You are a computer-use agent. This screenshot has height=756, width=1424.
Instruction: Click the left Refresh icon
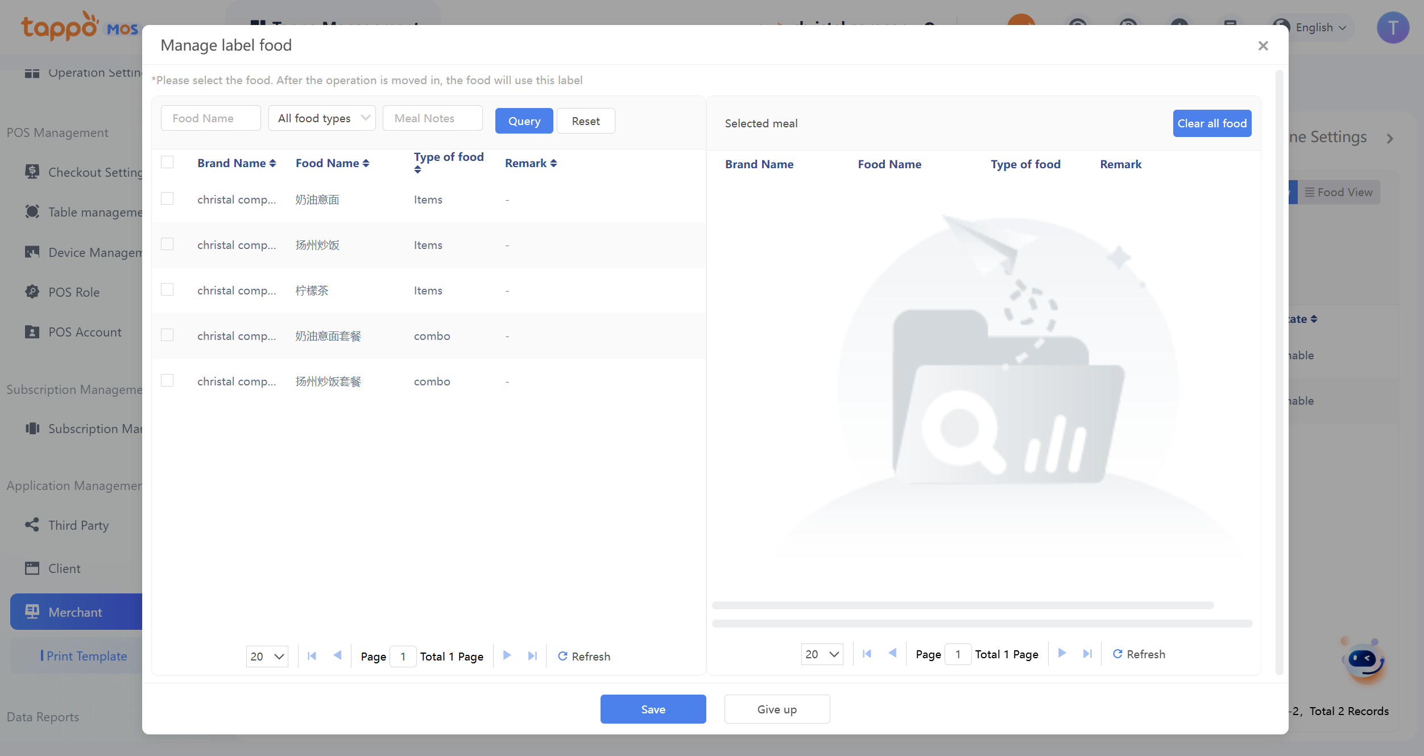point(562,656)
